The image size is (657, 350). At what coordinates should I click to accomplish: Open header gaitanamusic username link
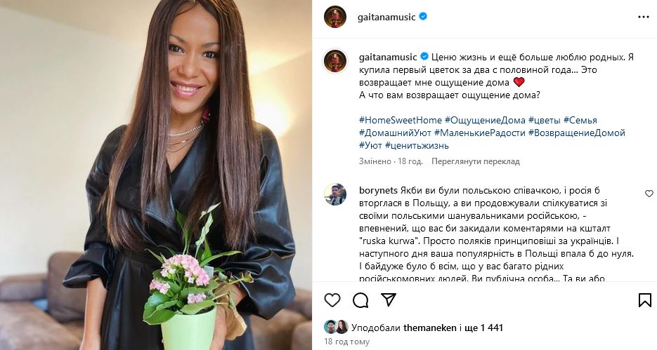[x=386, y=17]
